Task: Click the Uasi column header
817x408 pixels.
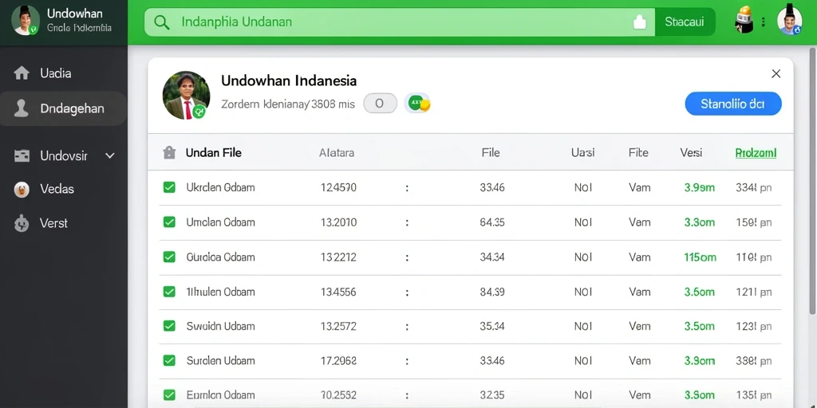Action: (x=583, y=153)
